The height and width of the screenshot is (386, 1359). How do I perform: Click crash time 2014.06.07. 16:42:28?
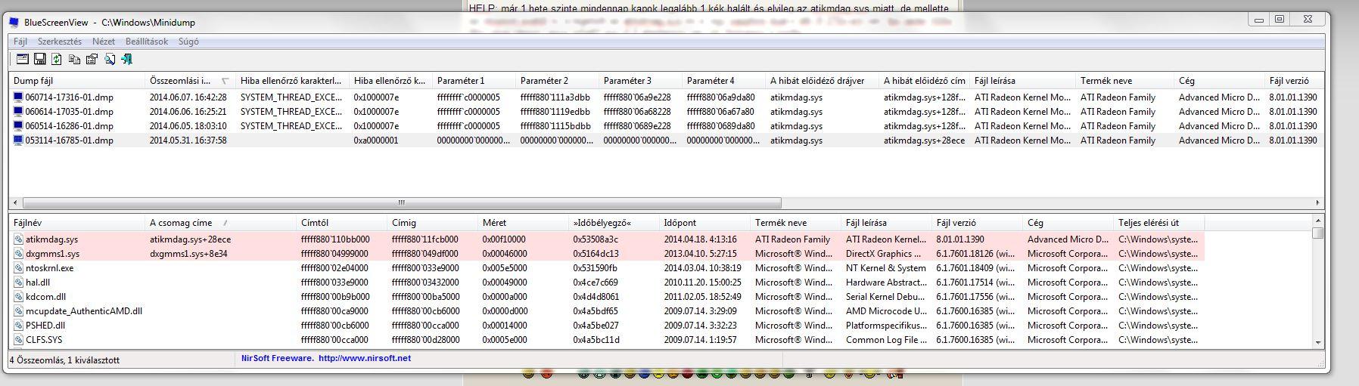[188, 97]
